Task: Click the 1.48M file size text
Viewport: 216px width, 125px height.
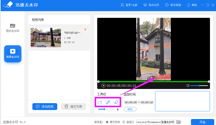Action: (x=67, y=38)
